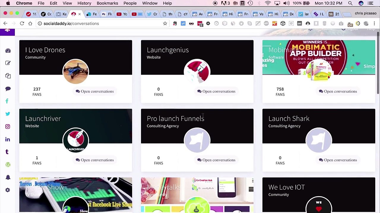This screenshot has width=380, height=213.
Task: Switch to the Twitter 'Cr' tab
Action: coord(153,14)
